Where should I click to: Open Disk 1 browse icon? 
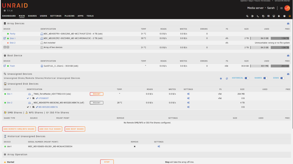pos(4,38)
